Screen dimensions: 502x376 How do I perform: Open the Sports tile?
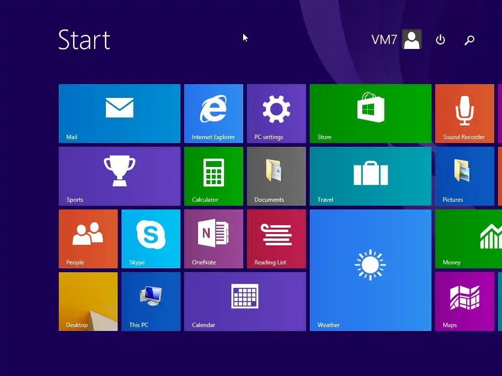pyautogui.click(x=120, y=176)
